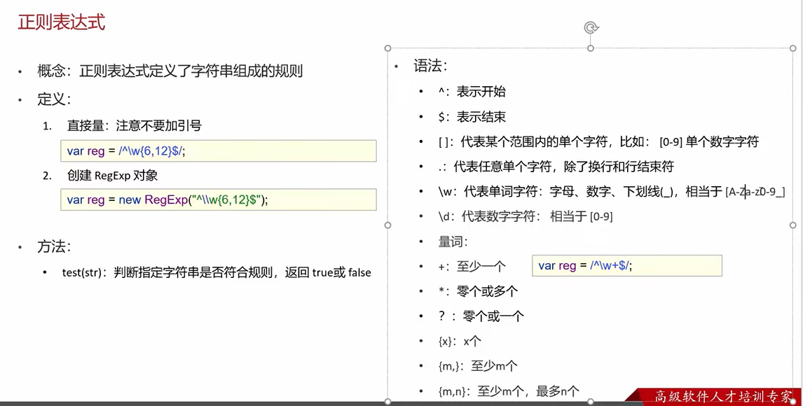Select the middle-left resize handle of text box
This screenshot has height=406, width=803.
(387, 225)
